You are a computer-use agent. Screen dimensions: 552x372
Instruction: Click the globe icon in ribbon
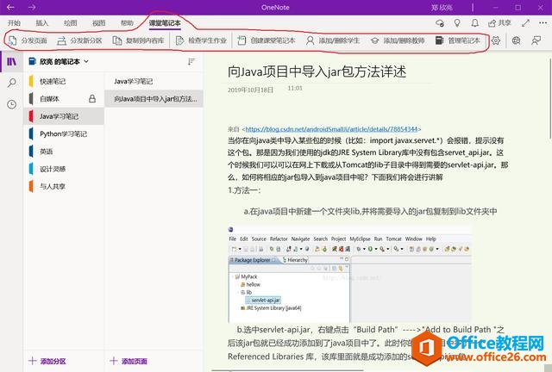tap(516, 40)
